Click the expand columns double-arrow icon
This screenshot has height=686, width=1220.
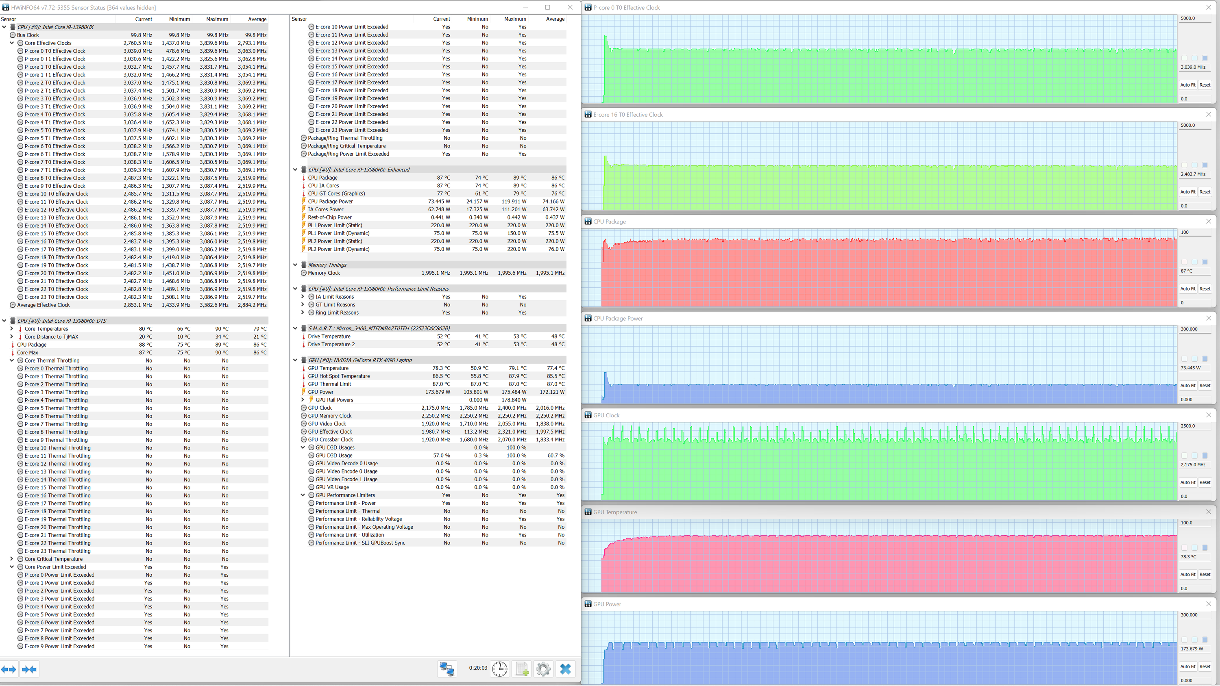coord(9,669)
